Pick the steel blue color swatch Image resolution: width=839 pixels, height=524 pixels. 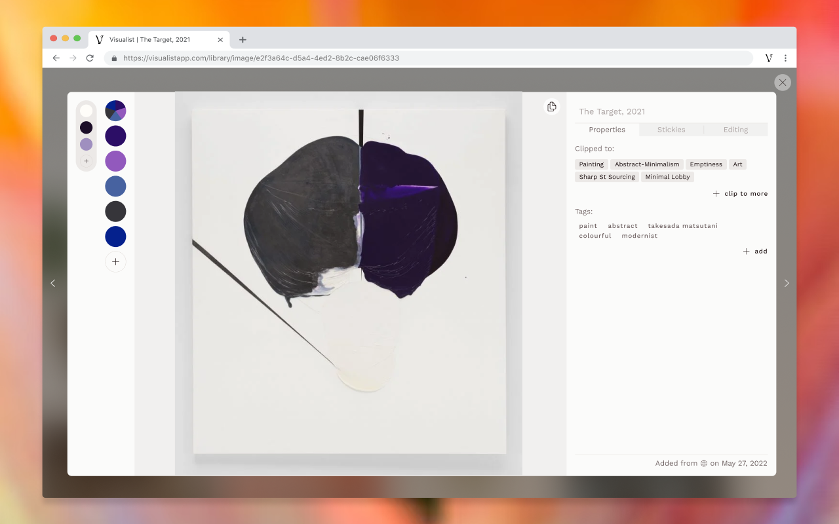[115, 187]
